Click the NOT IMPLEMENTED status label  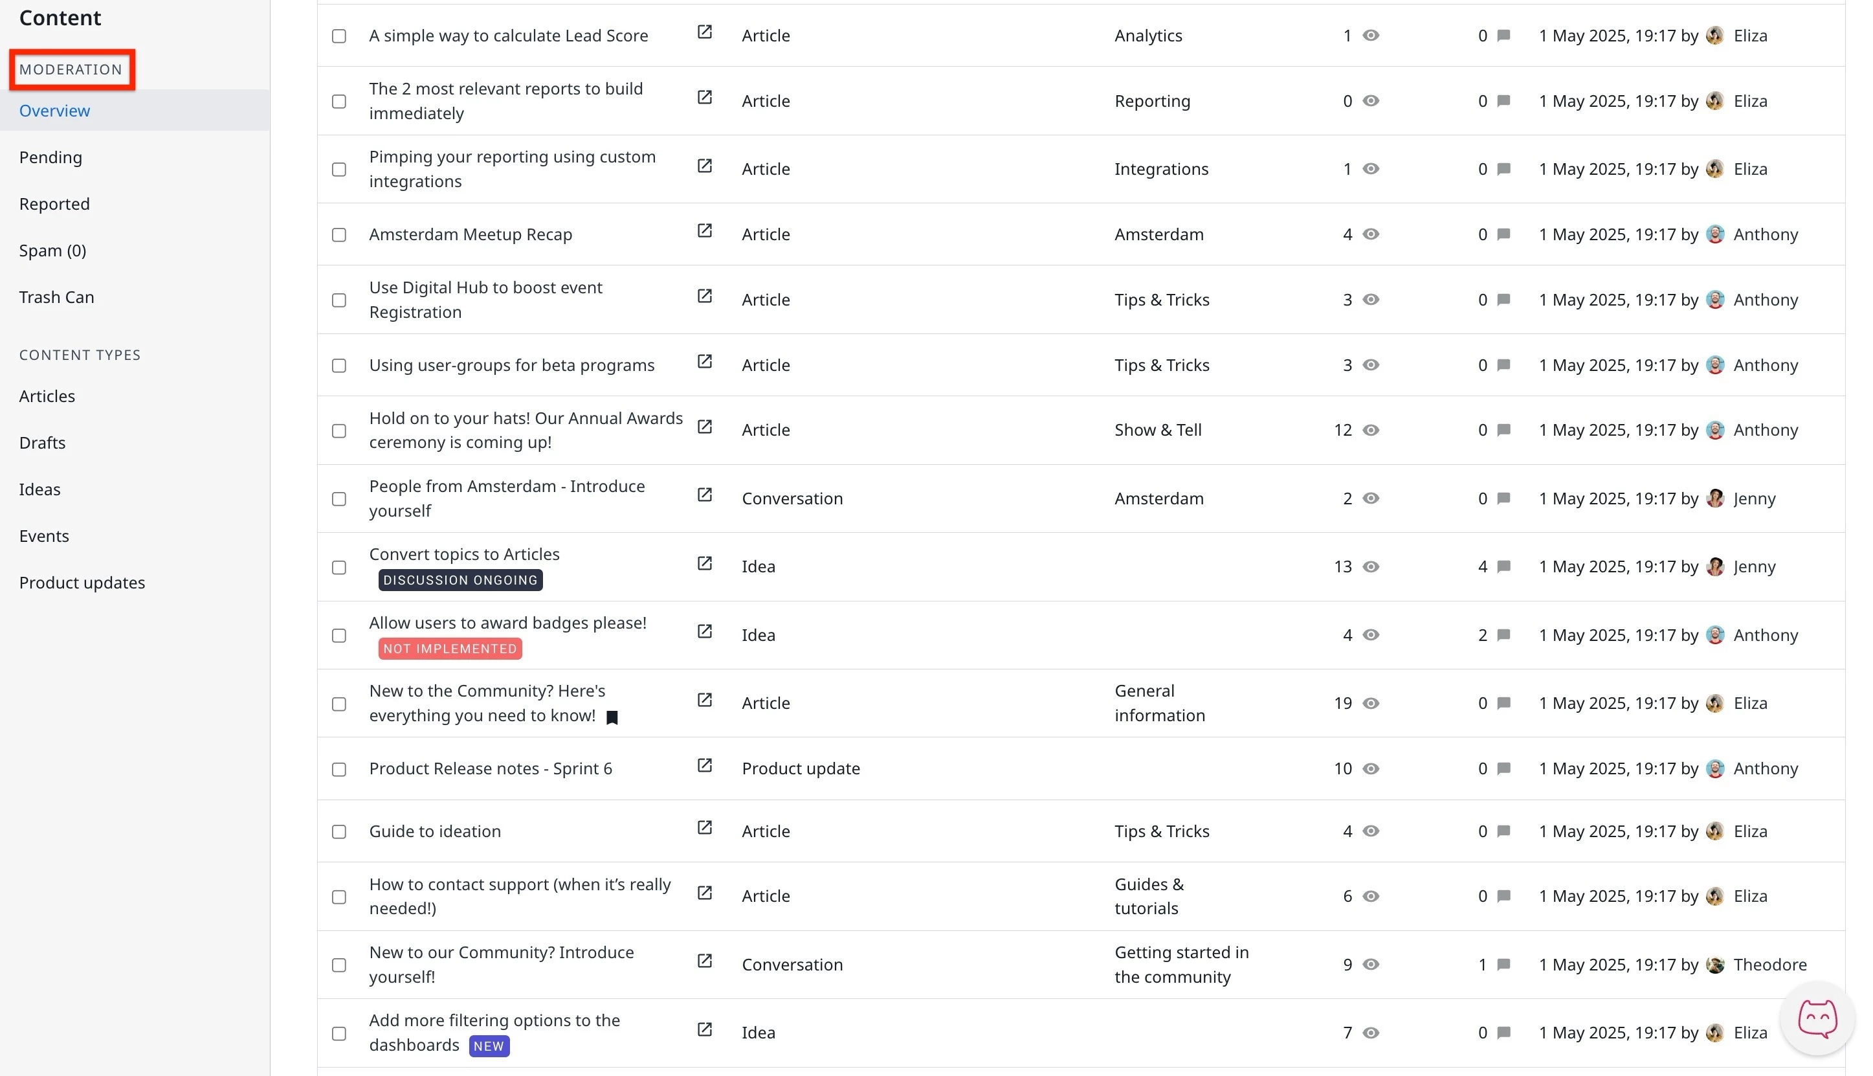pos(450,649)
